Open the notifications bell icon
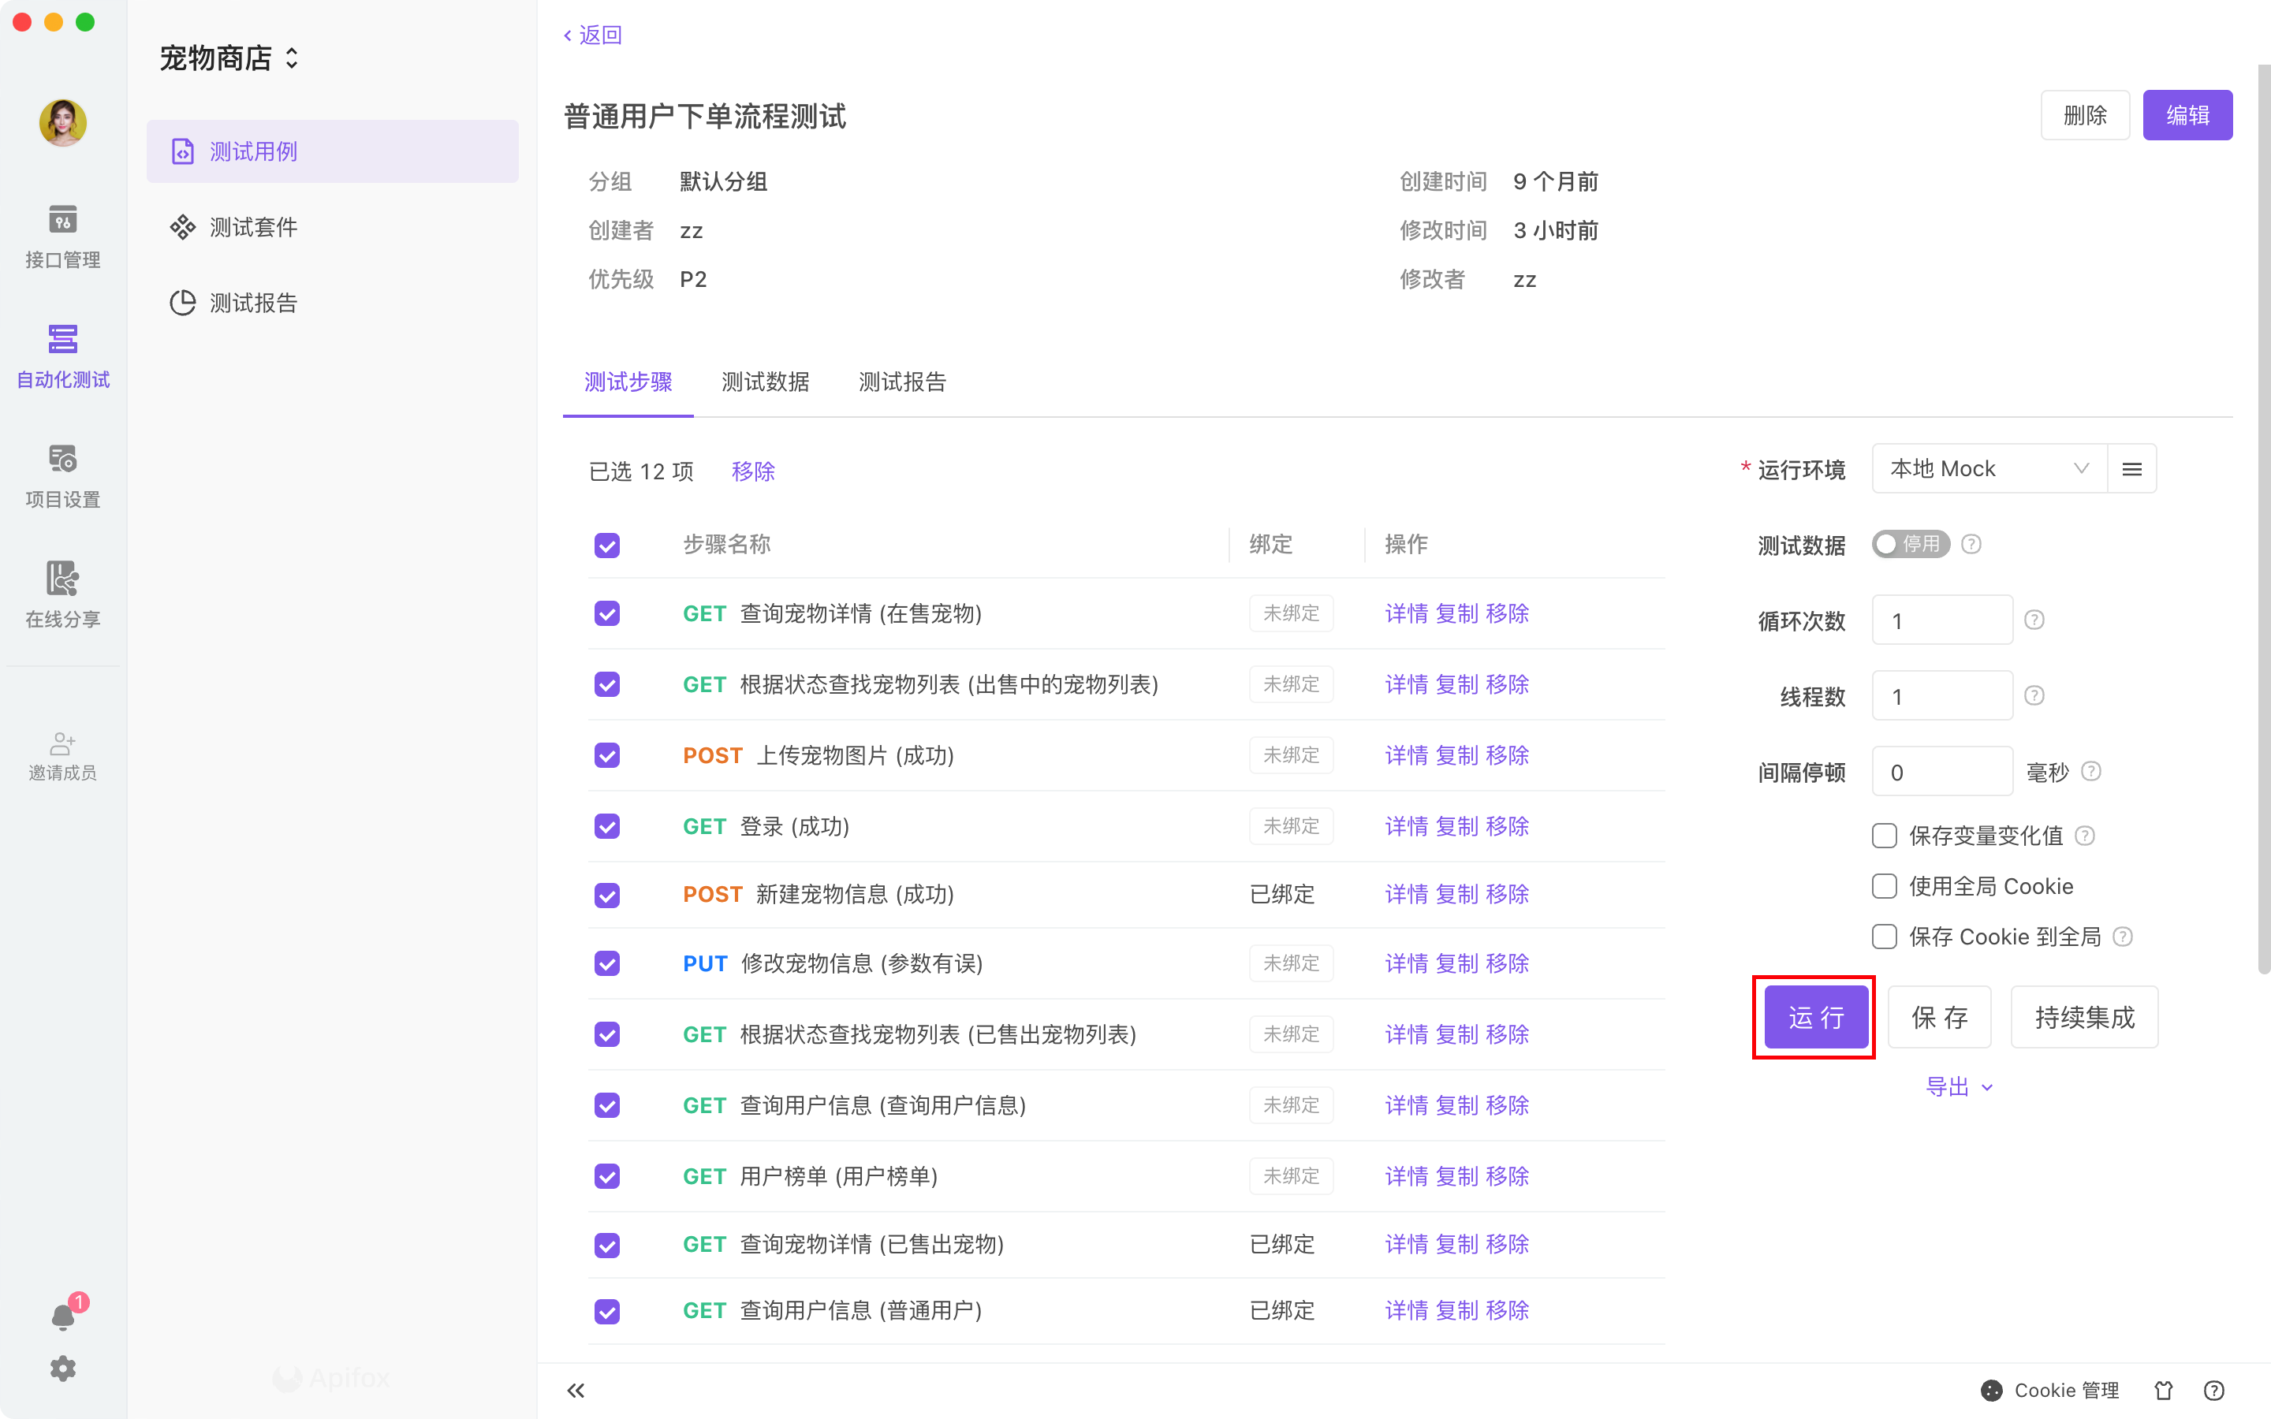2271x1419 pixels. click(63, 1317)
